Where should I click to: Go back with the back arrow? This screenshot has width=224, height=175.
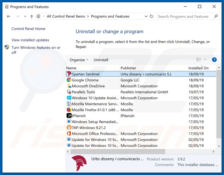point(9,16)
